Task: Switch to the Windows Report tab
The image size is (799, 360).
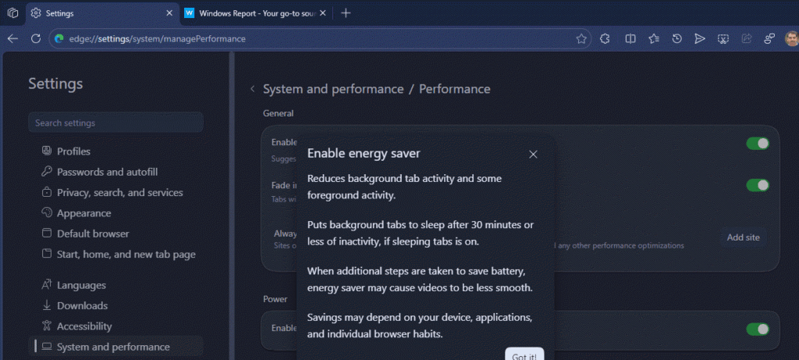Action: [256, 13]
